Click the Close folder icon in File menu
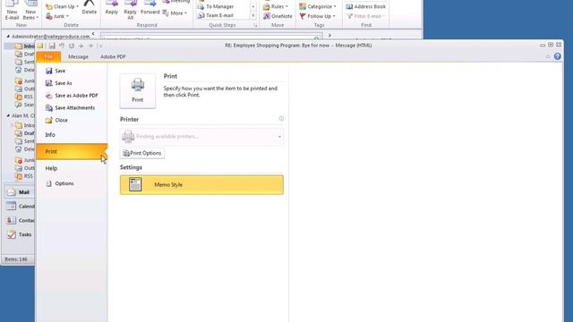 [x=48, y=120]
